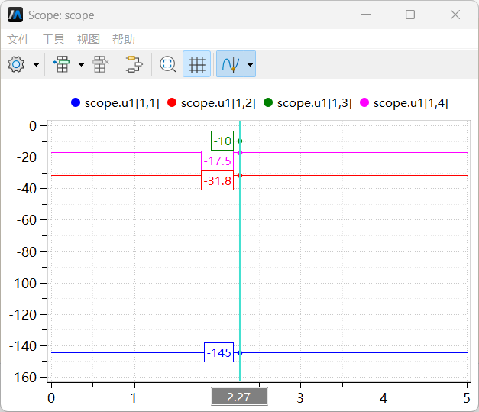The height and width of the screenshot is (412, 479).
Task: Click the -145 blue value label
Action: (x=219, y=352)
